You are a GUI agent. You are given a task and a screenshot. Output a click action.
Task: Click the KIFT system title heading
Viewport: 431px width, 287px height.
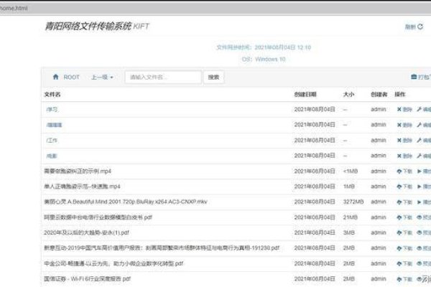[97, 27]
